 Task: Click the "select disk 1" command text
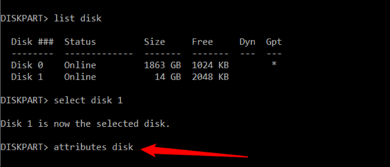[x=88, y=100]
